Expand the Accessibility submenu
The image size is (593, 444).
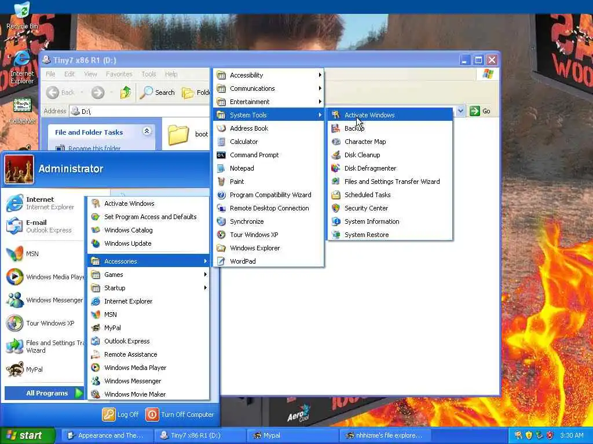(x=269, y=75)
